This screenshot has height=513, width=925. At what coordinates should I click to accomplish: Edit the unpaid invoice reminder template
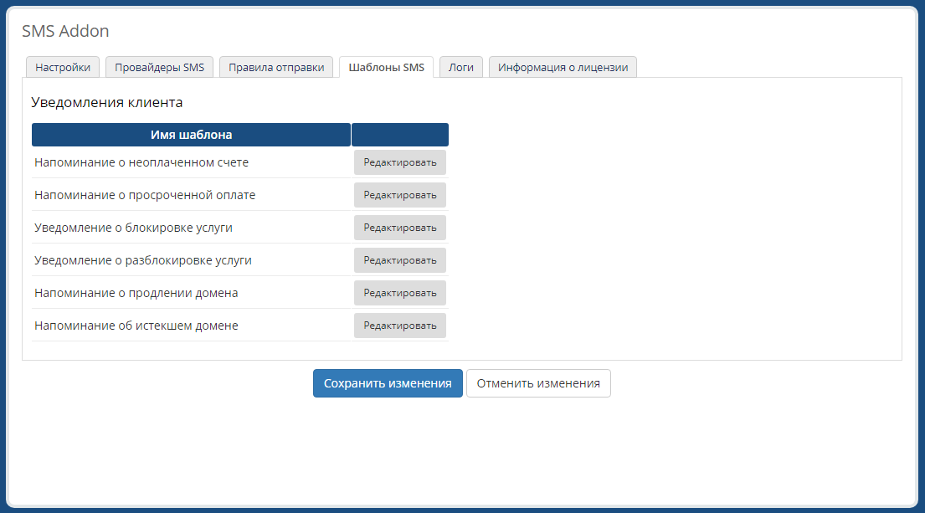pyautogui.click(x=399, y=162)
